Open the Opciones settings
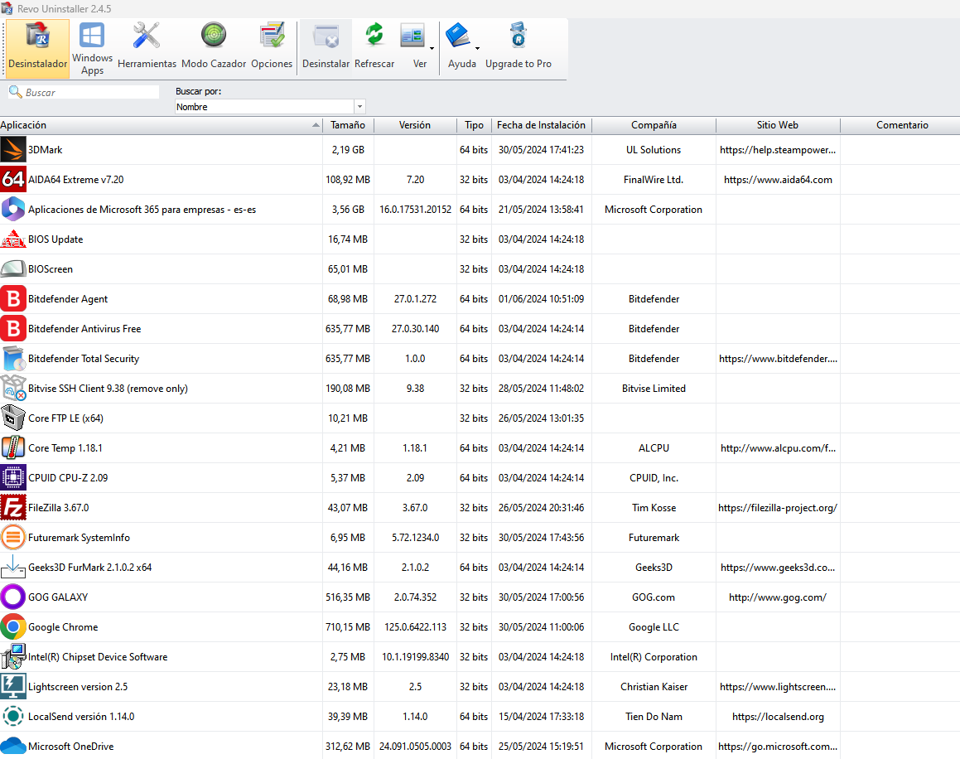 coord(272,48)
